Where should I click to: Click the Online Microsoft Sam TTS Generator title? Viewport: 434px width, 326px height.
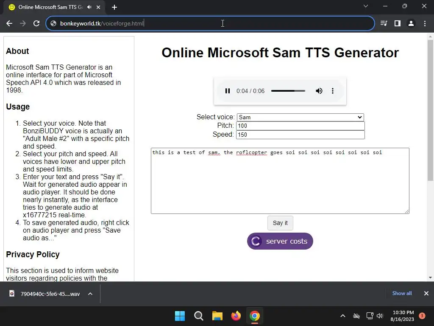coord(280,53)
